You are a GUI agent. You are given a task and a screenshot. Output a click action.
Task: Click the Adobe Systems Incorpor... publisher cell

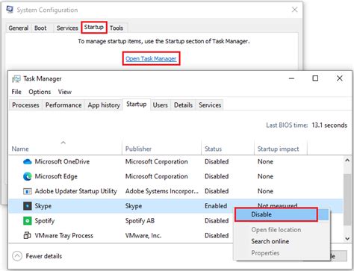(x=162, y=191)
